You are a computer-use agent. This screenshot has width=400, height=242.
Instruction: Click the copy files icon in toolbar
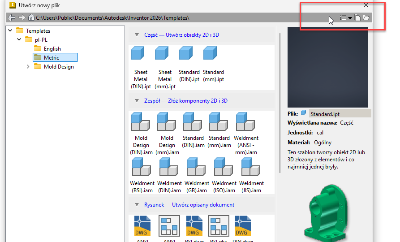357,17
